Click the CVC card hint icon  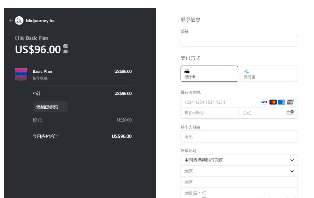pos(290,113)
